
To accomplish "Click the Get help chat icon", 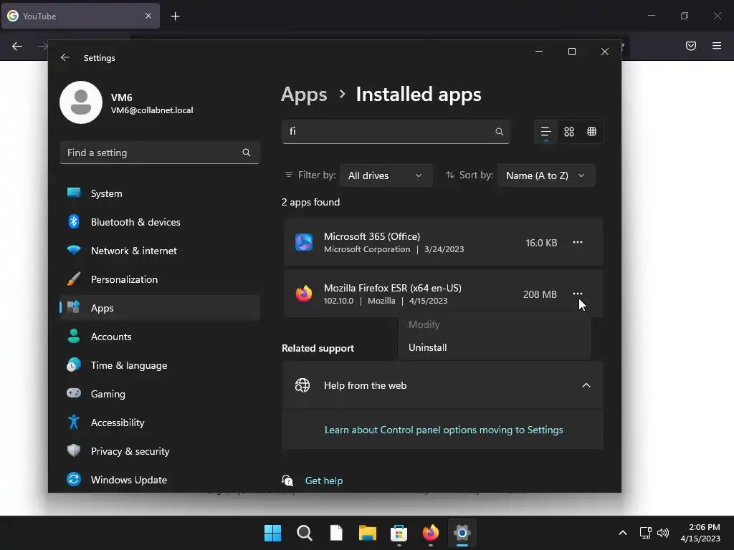I will pyautogui.click(x=287, y=481).
